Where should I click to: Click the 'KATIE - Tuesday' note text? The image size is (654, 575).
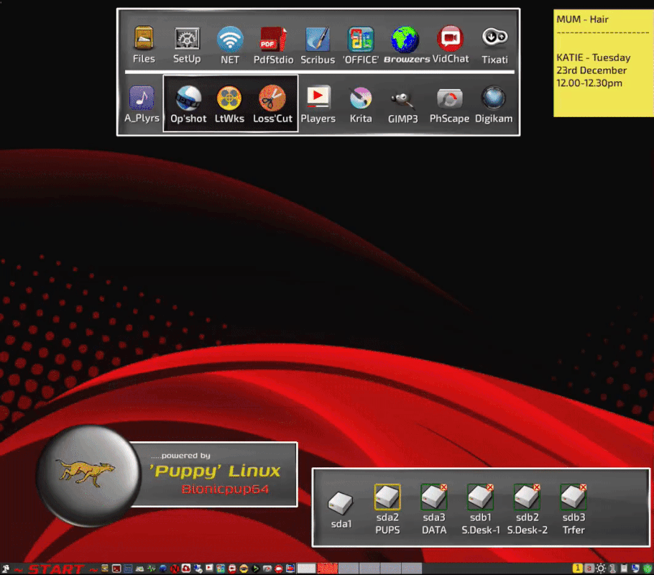(593, 57)
